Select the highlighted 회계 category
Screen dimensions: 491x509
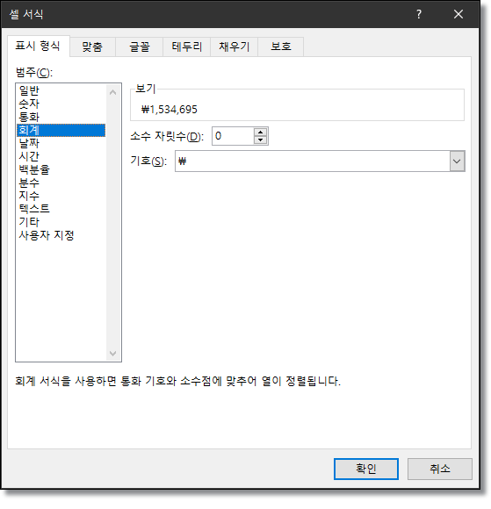61,130
